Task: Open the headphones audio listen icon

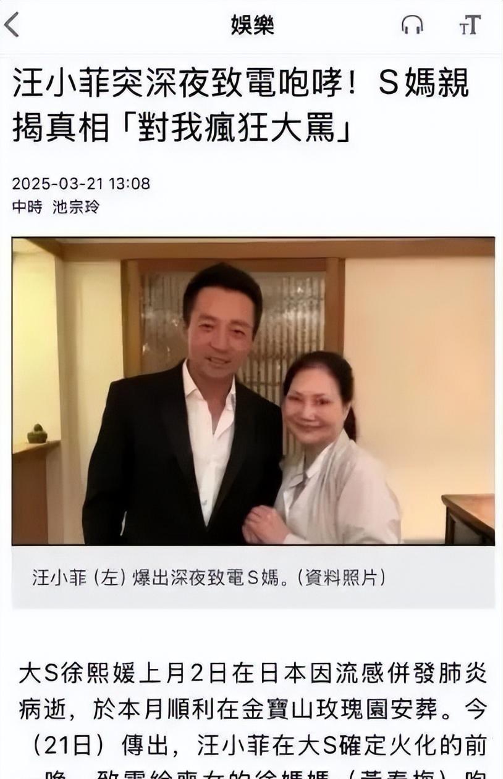Action: 412,25
